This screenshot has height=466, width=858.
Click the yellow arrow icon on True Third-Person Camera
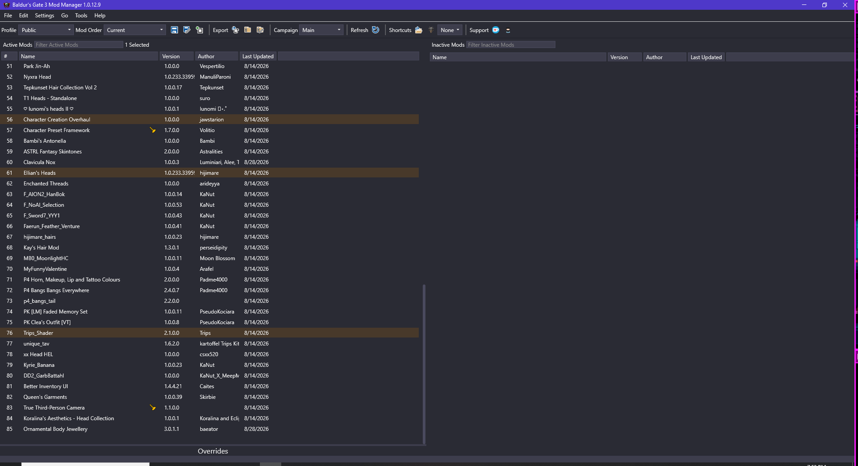(x=153, y=407)
